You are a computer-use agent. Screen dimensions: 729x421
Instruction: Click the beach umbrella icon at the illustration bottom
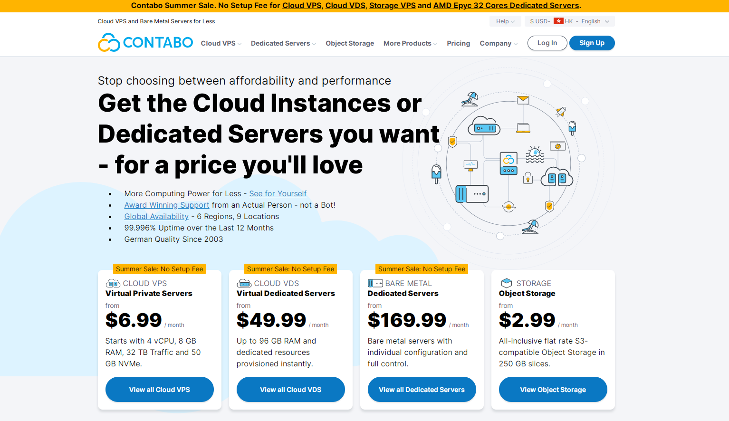coord(531,227)
